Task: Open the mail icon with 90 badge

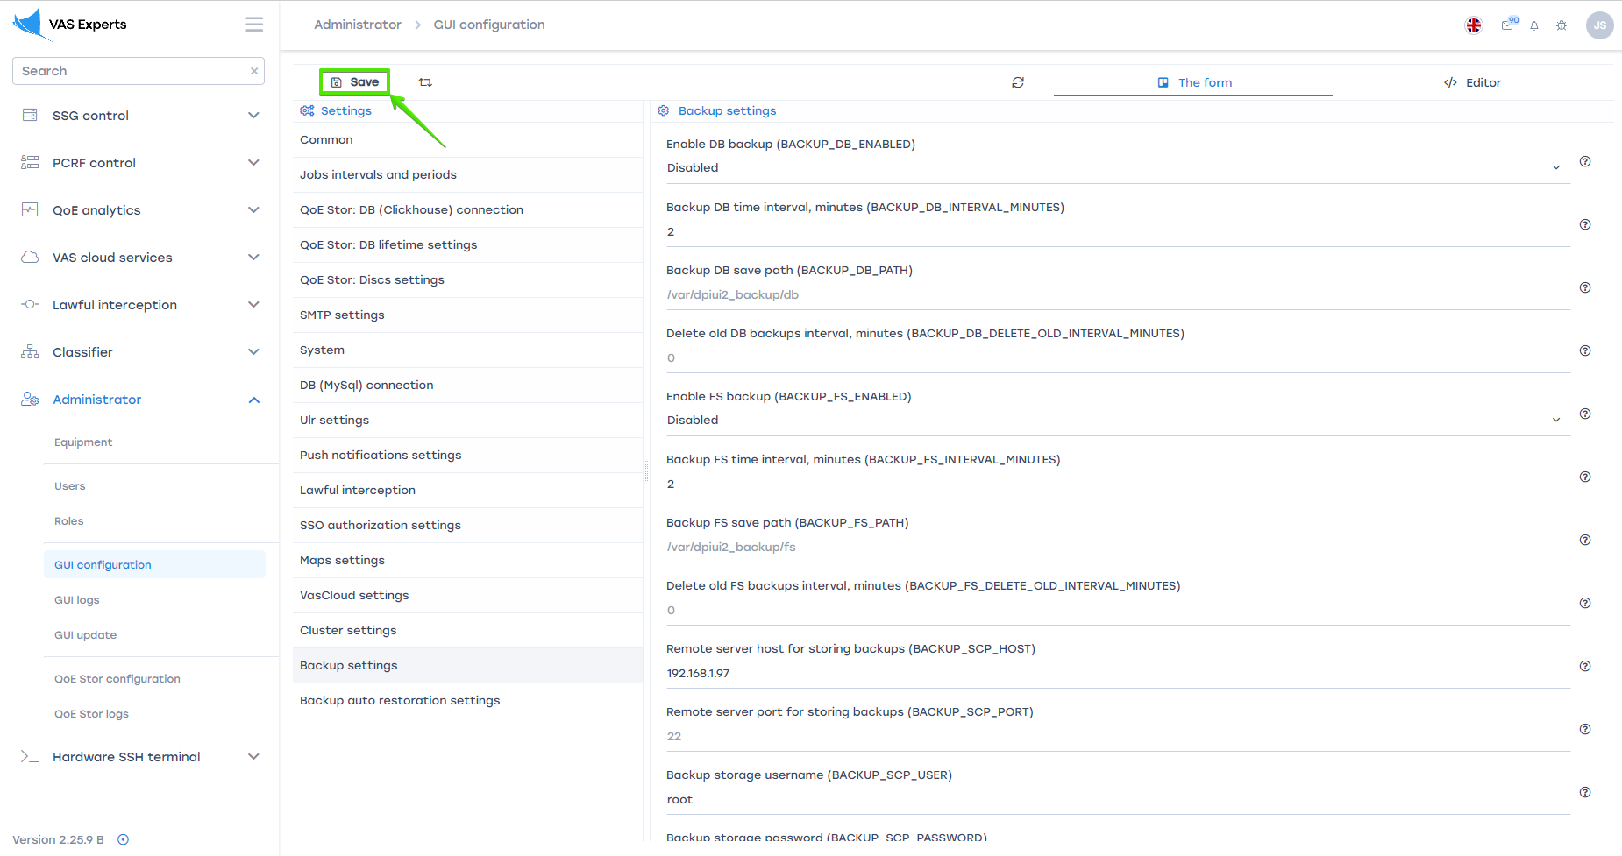Action: [x=1507, y=25]
